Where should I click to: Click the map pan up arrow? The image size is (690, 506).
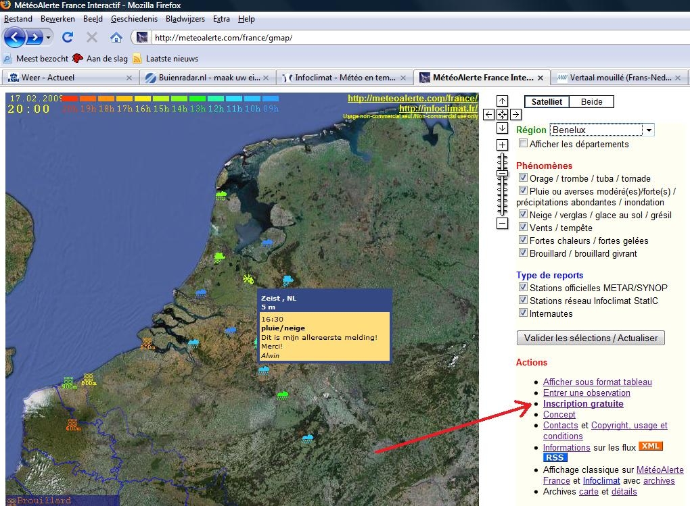click(x=502, y=101)
